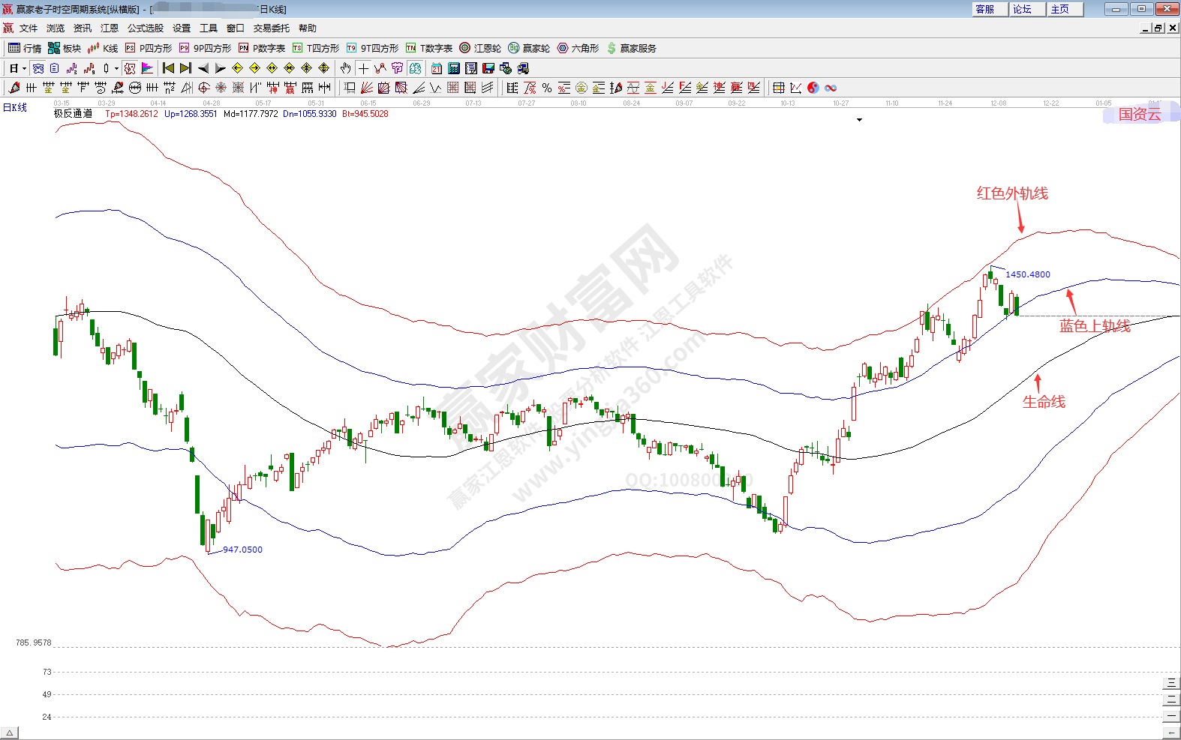The width and height of the screenshot is (1181, 740).
Task: Expand the 日 period dropdown arrow
Action: click(24, 68)
